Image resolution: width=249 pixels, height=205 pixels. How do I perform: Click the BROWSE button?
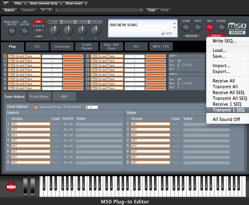click(x=192, y=36)
